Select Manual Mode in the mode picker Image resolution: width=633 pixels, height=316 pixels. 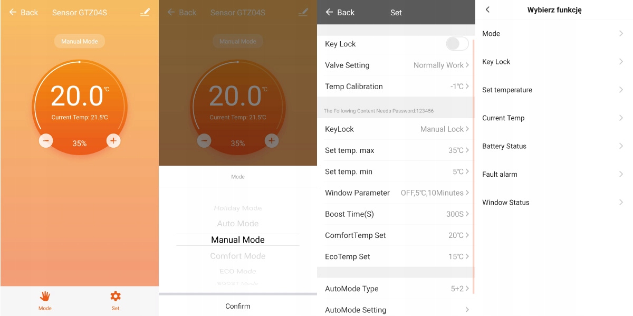[238, 240]
